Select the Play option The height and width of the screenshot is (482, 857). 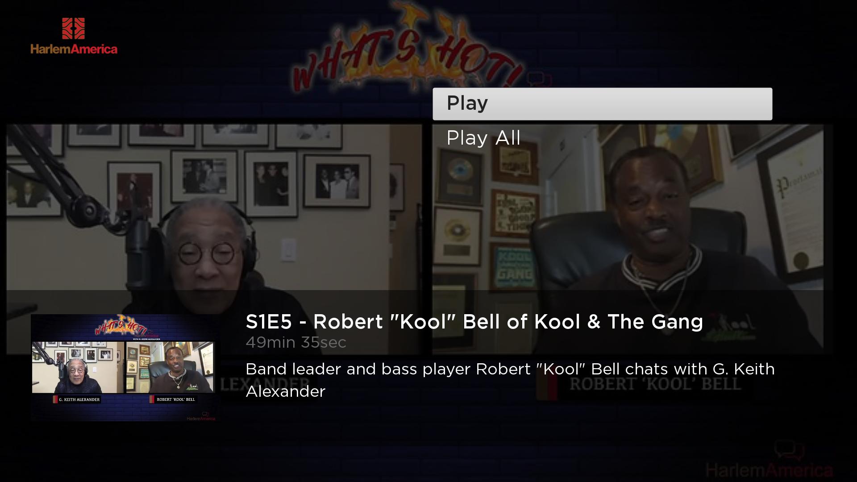[602, 104]
